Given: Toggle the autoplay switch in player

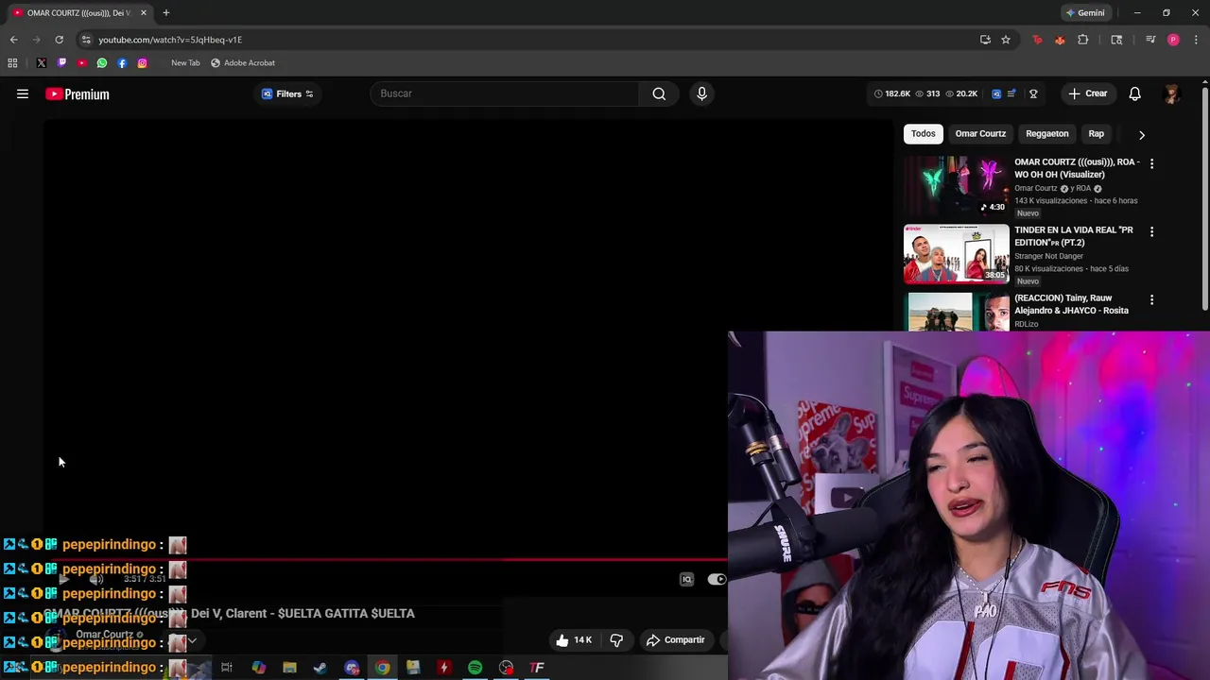Looking at the screenshot, I should (717, 580).
